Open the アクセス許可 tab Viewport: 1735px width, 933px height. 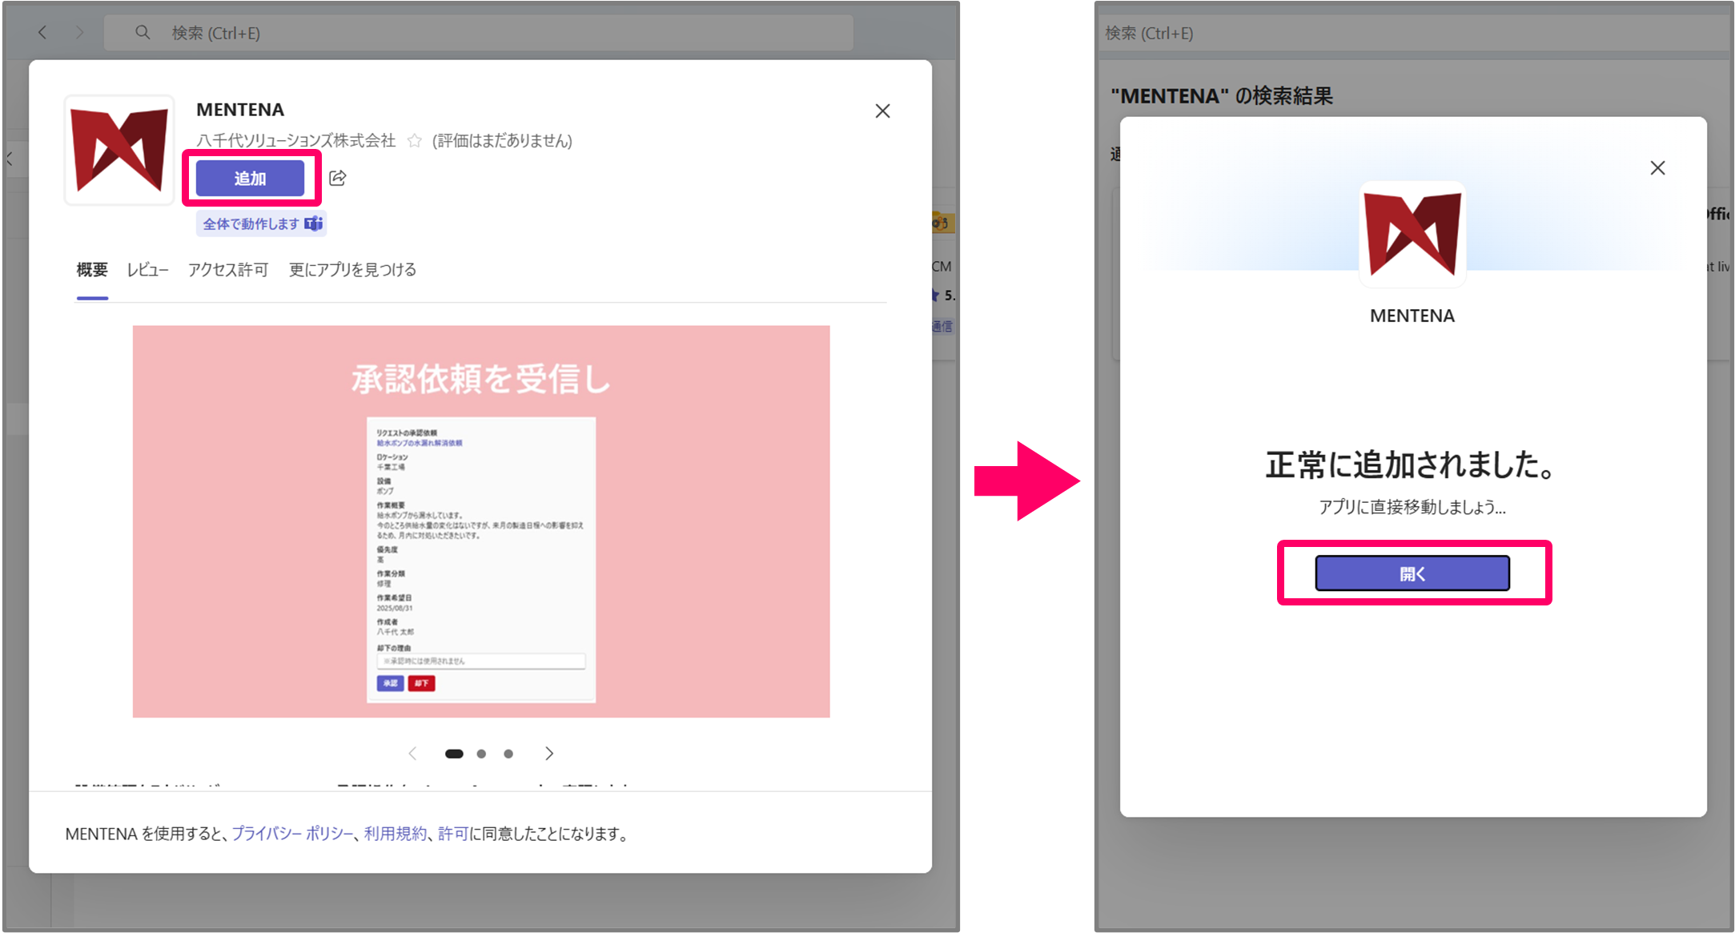click(228, 270)
